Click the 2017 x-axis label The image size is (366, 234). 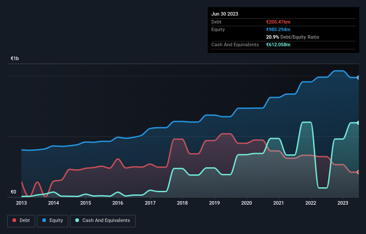pos(150,203)
